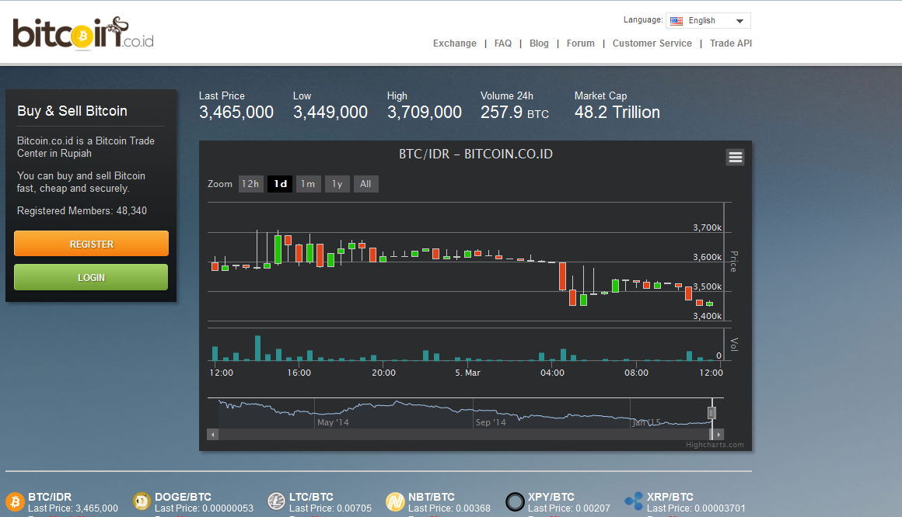Click the XPY/BTC Paycoin ring icon

click(515, 501)
